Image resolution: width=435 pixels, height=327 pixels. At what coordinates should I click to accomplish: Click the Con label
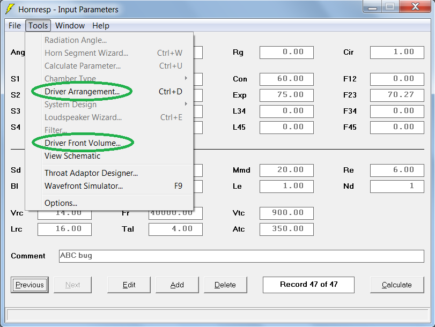point(240,79)
